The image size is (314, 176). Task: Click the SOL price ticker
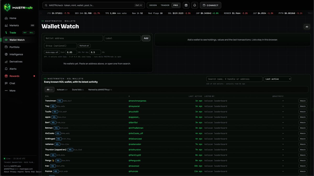pos(179,13)
